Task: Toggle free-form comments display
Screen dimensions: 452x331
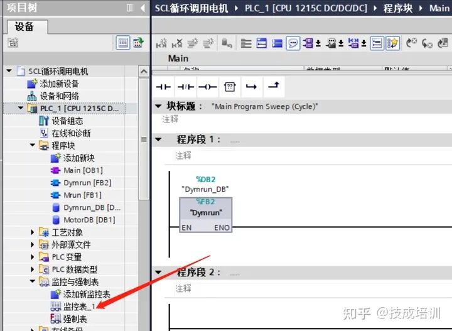Action: [293, 43]
